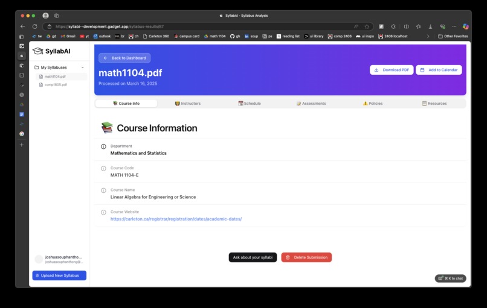Screen dimensions: 487x308
Task: Click the browser profile avatar icon
Action: click(46, 16)
